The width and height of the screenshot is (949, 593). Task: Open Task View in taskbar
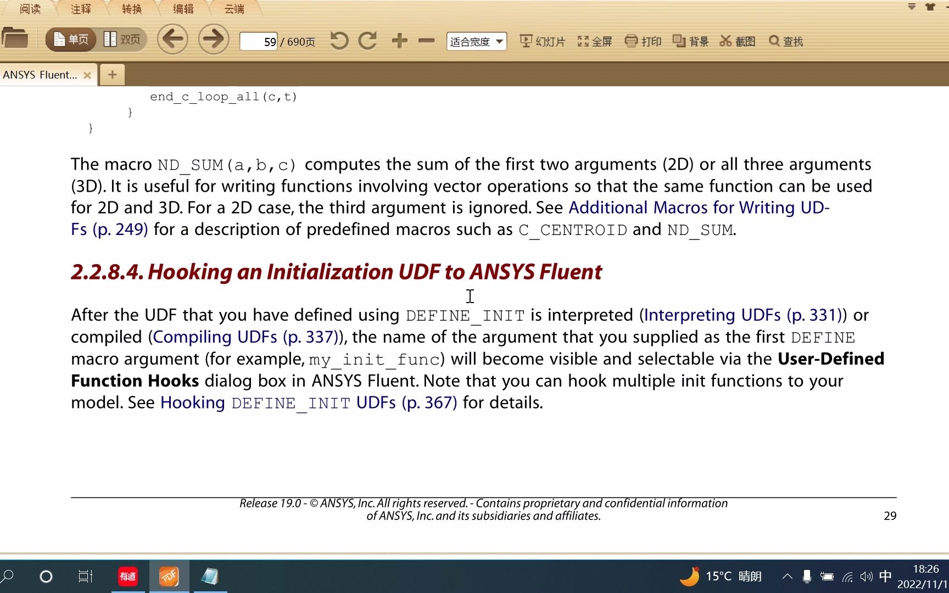pos(85,576)
